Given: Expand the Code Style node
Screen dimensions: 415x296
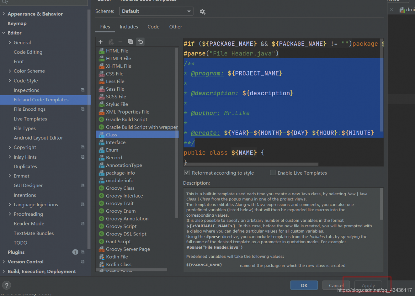Looking at the screenshot, I should pyautogui.click(x=10, y=81).
